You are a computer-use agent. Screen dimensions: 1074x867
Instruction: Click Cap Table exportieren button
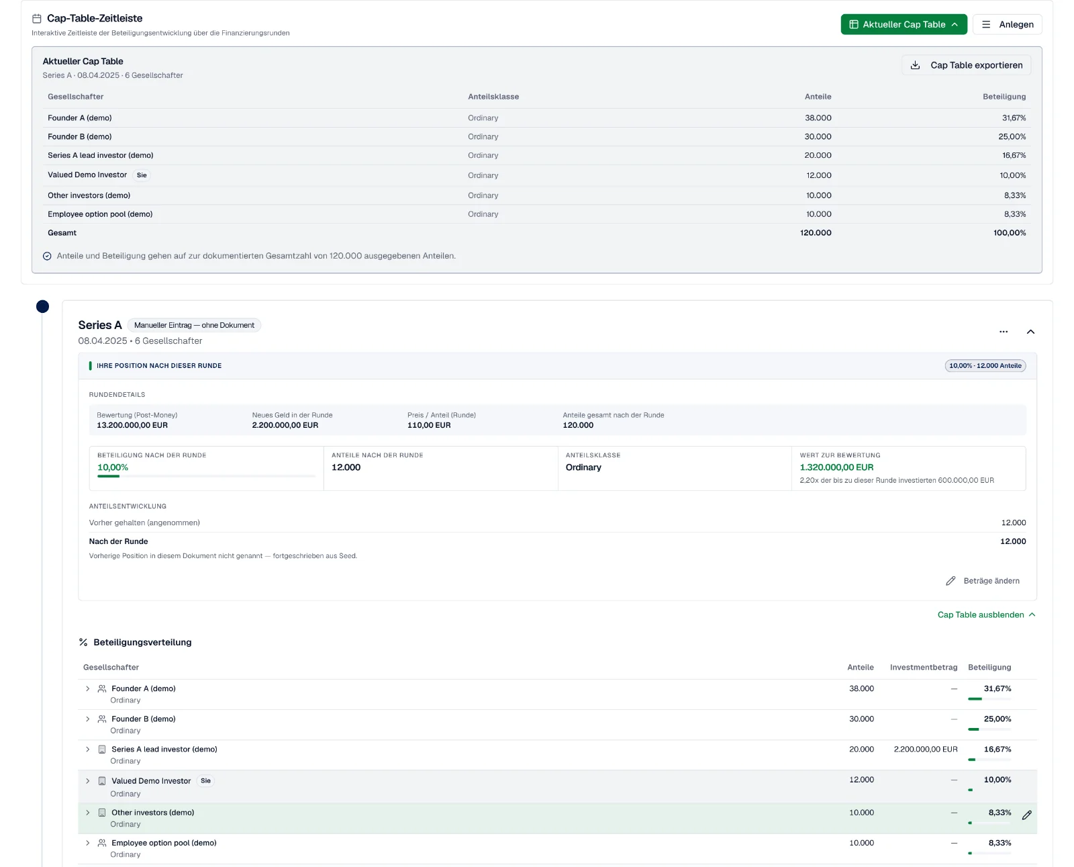click(x=966, y=65)
